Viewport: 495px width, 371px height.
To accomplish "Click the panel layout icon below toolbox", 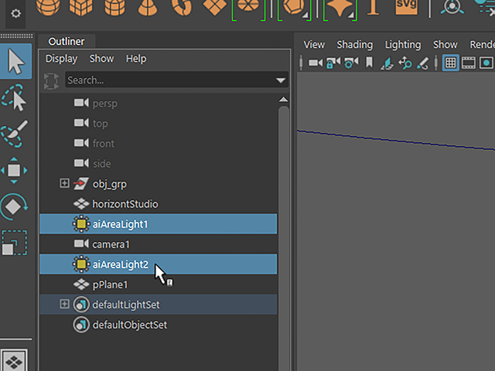I will click(14, 360).
